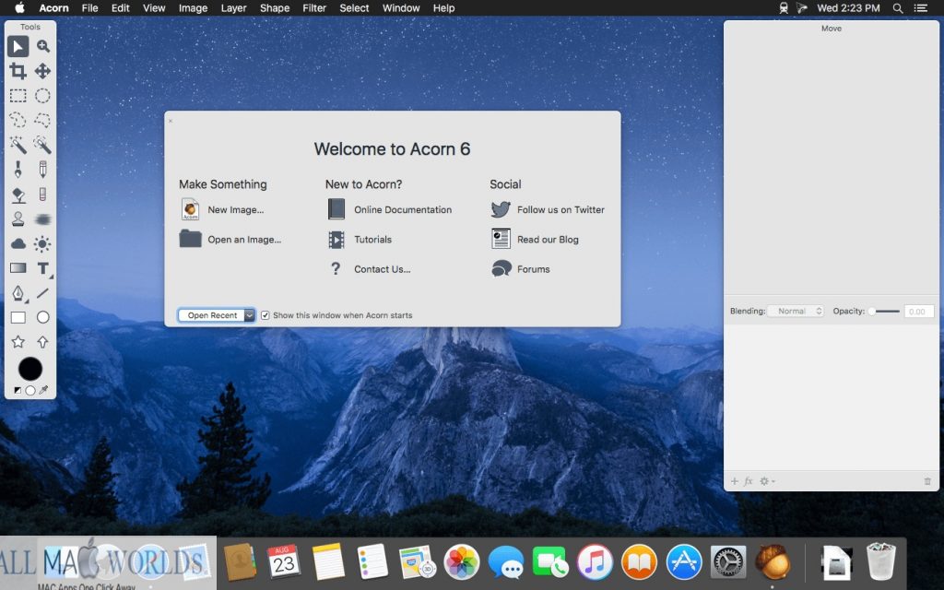944x590 pixels.
Task: Select the Gradient tool
Action: point(18,268)
